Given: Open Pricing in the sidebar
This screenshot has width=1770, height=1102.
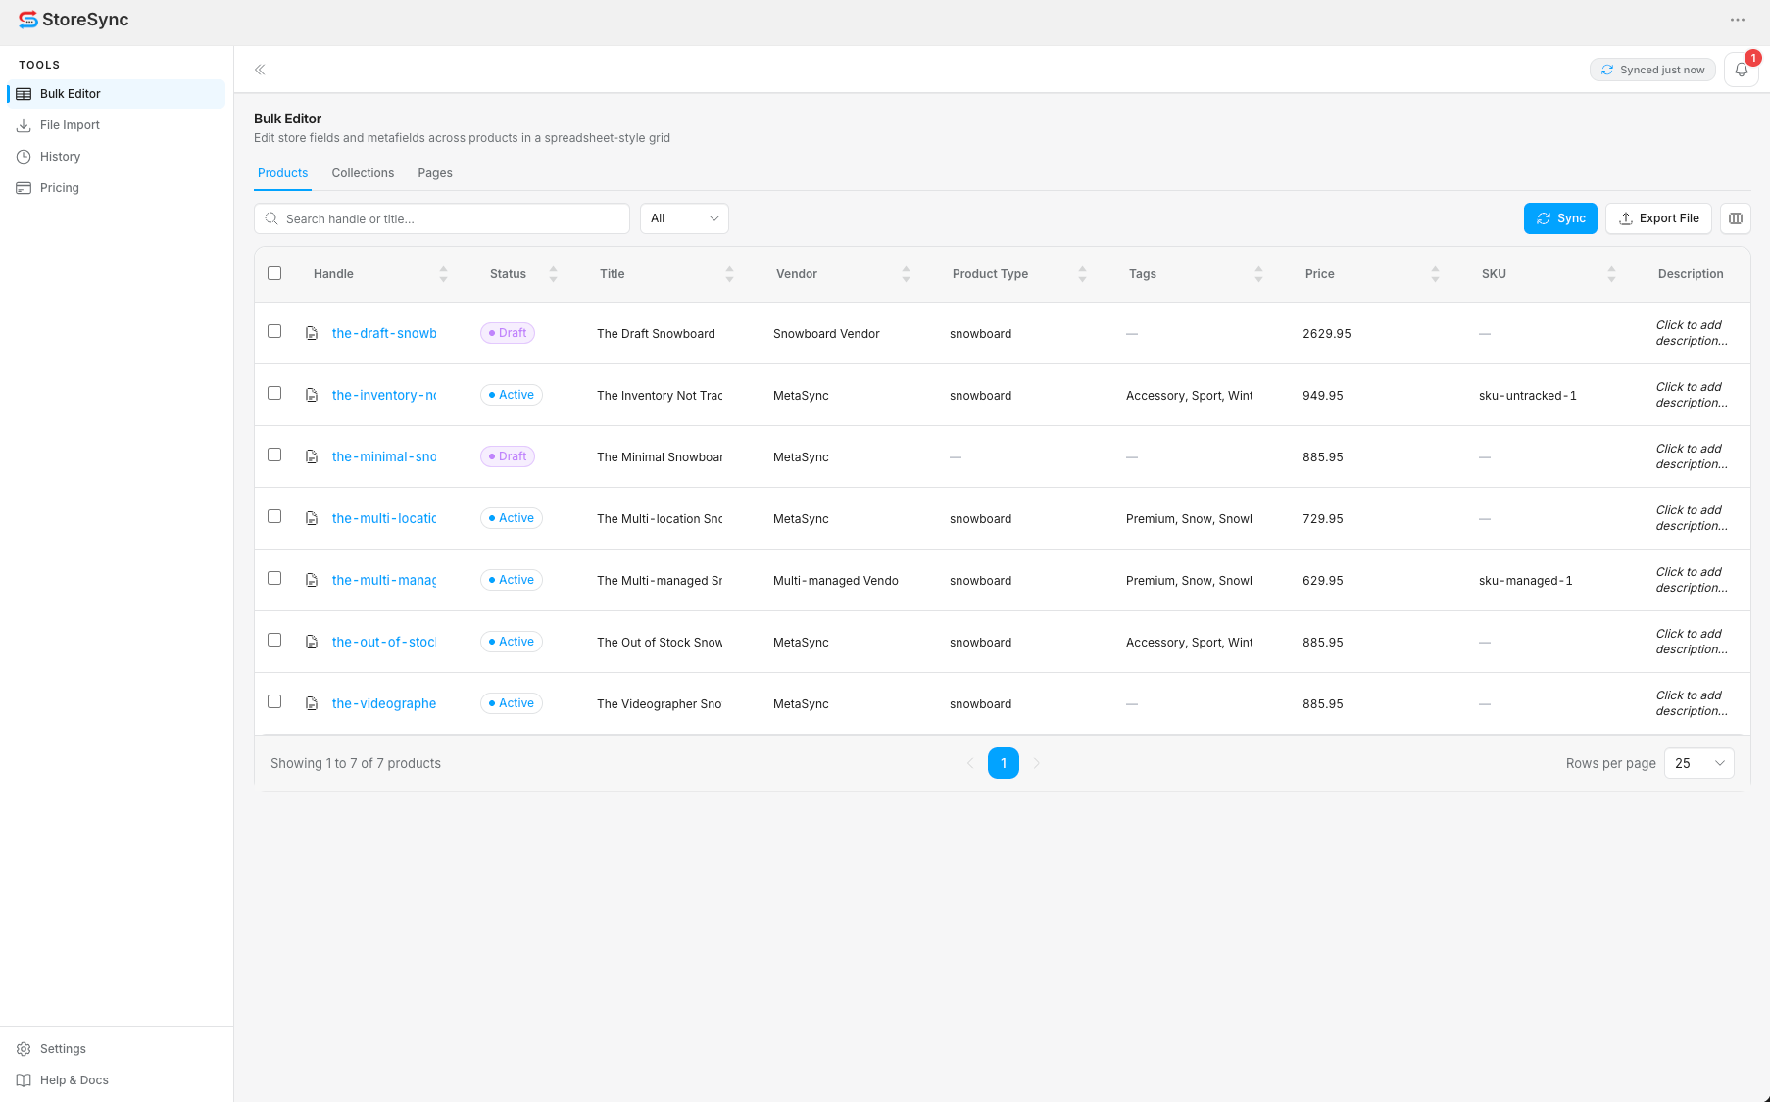Looking at the screenshot, I should [116, 188].
